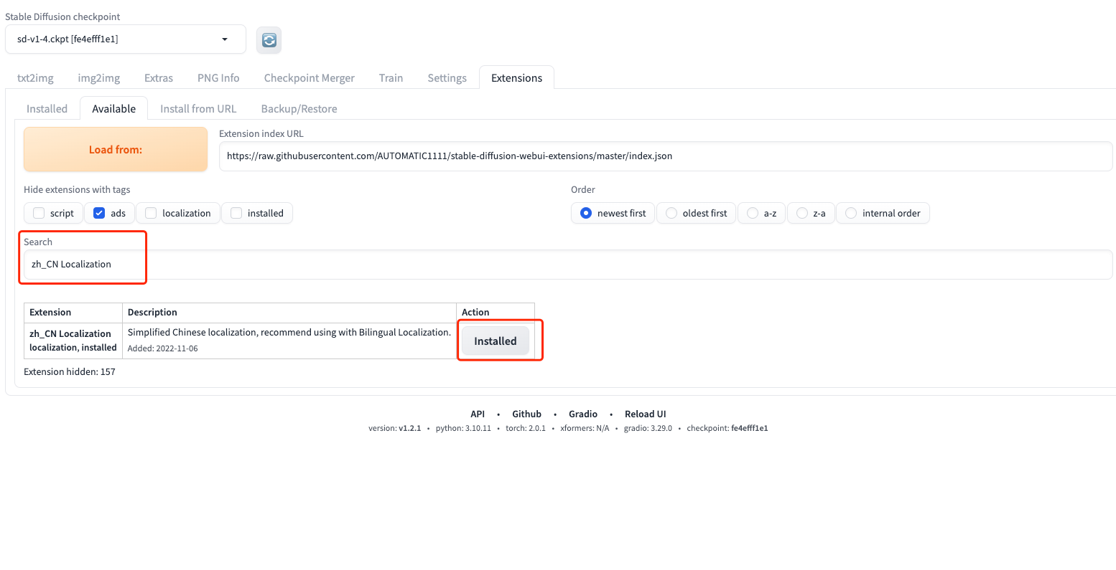Open the Github link
Viewport: 1116px width, 570px height.
tap(526, 414)
